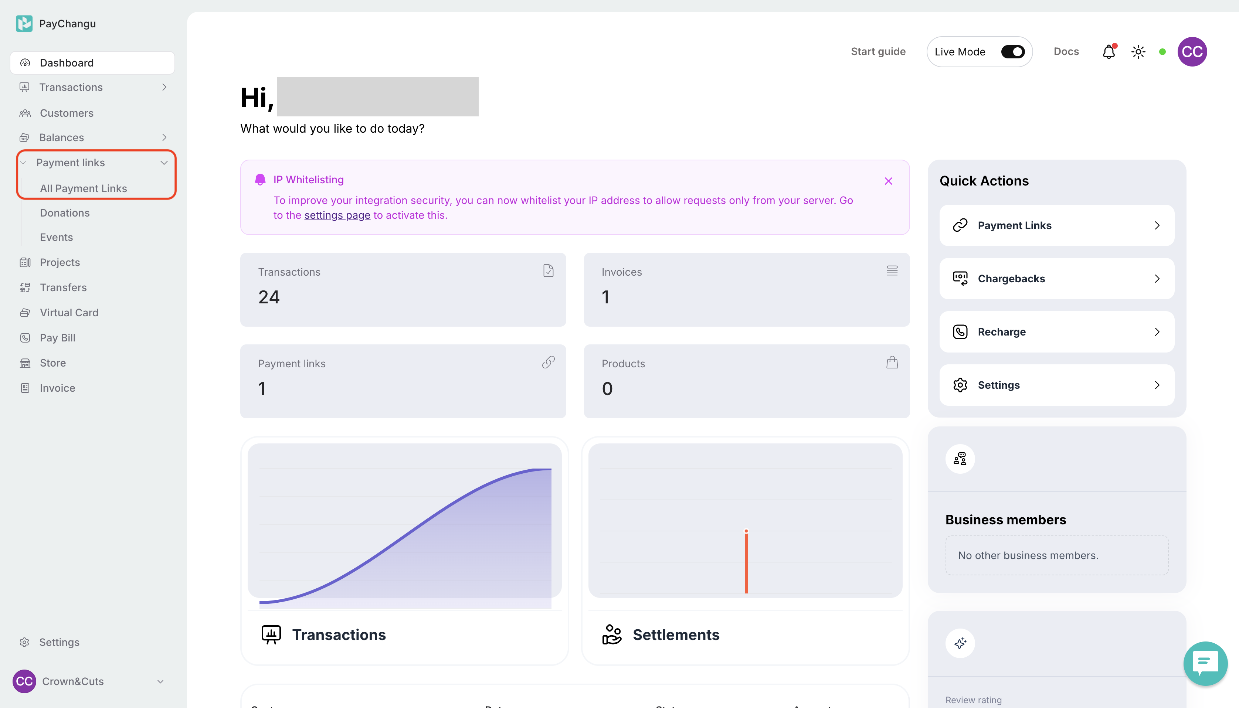Click the PayChangu logo

pos(24,23)
